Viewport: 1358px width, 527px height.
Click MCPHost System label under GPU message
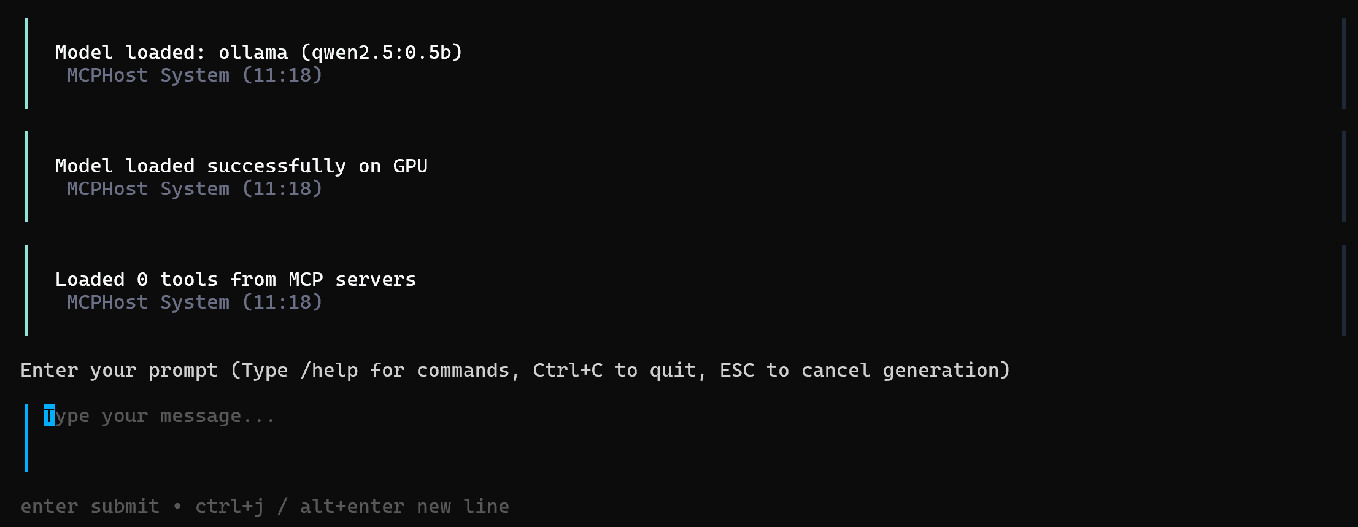click(148, 189)
